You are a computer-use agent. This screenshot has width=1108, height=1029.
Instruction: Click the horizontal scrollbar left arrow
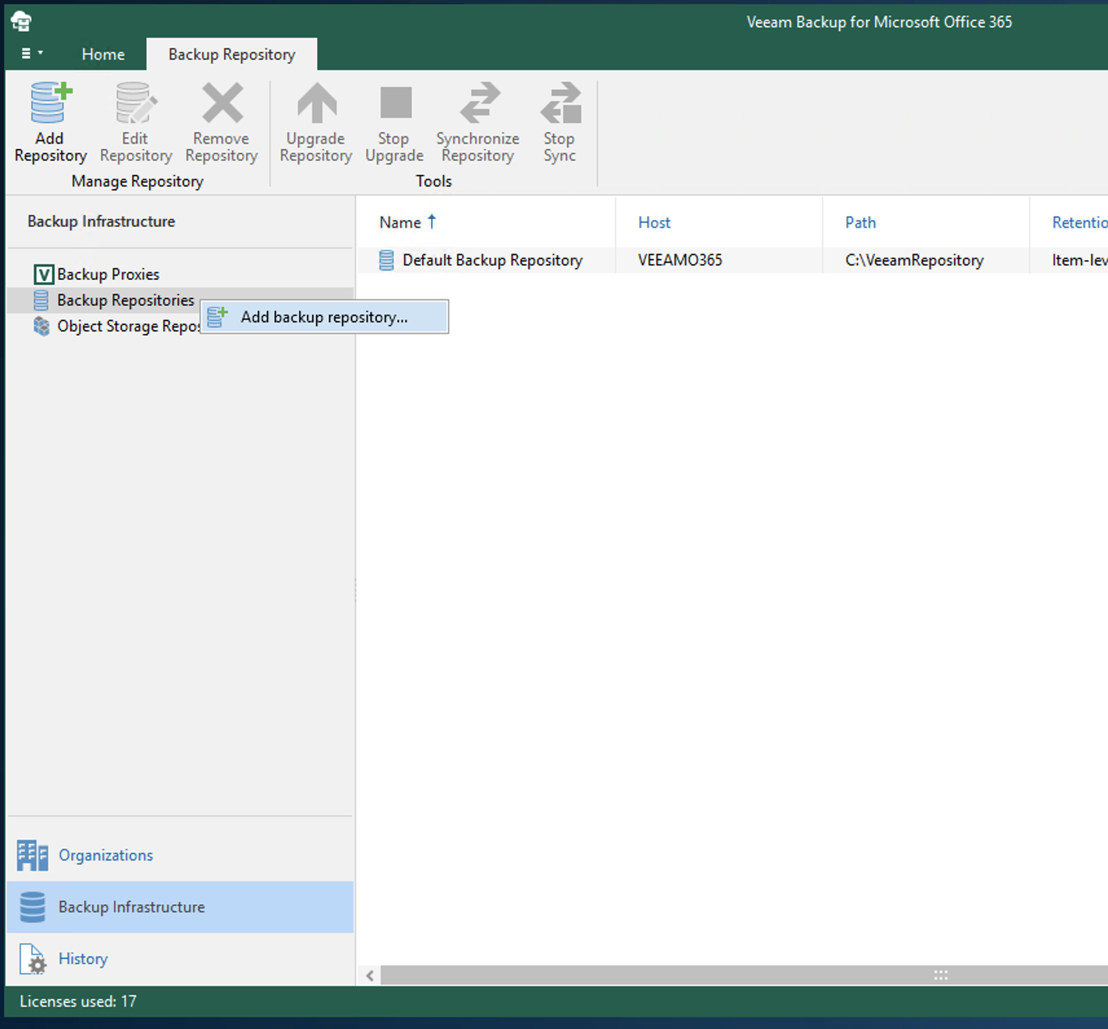point(370,975)
